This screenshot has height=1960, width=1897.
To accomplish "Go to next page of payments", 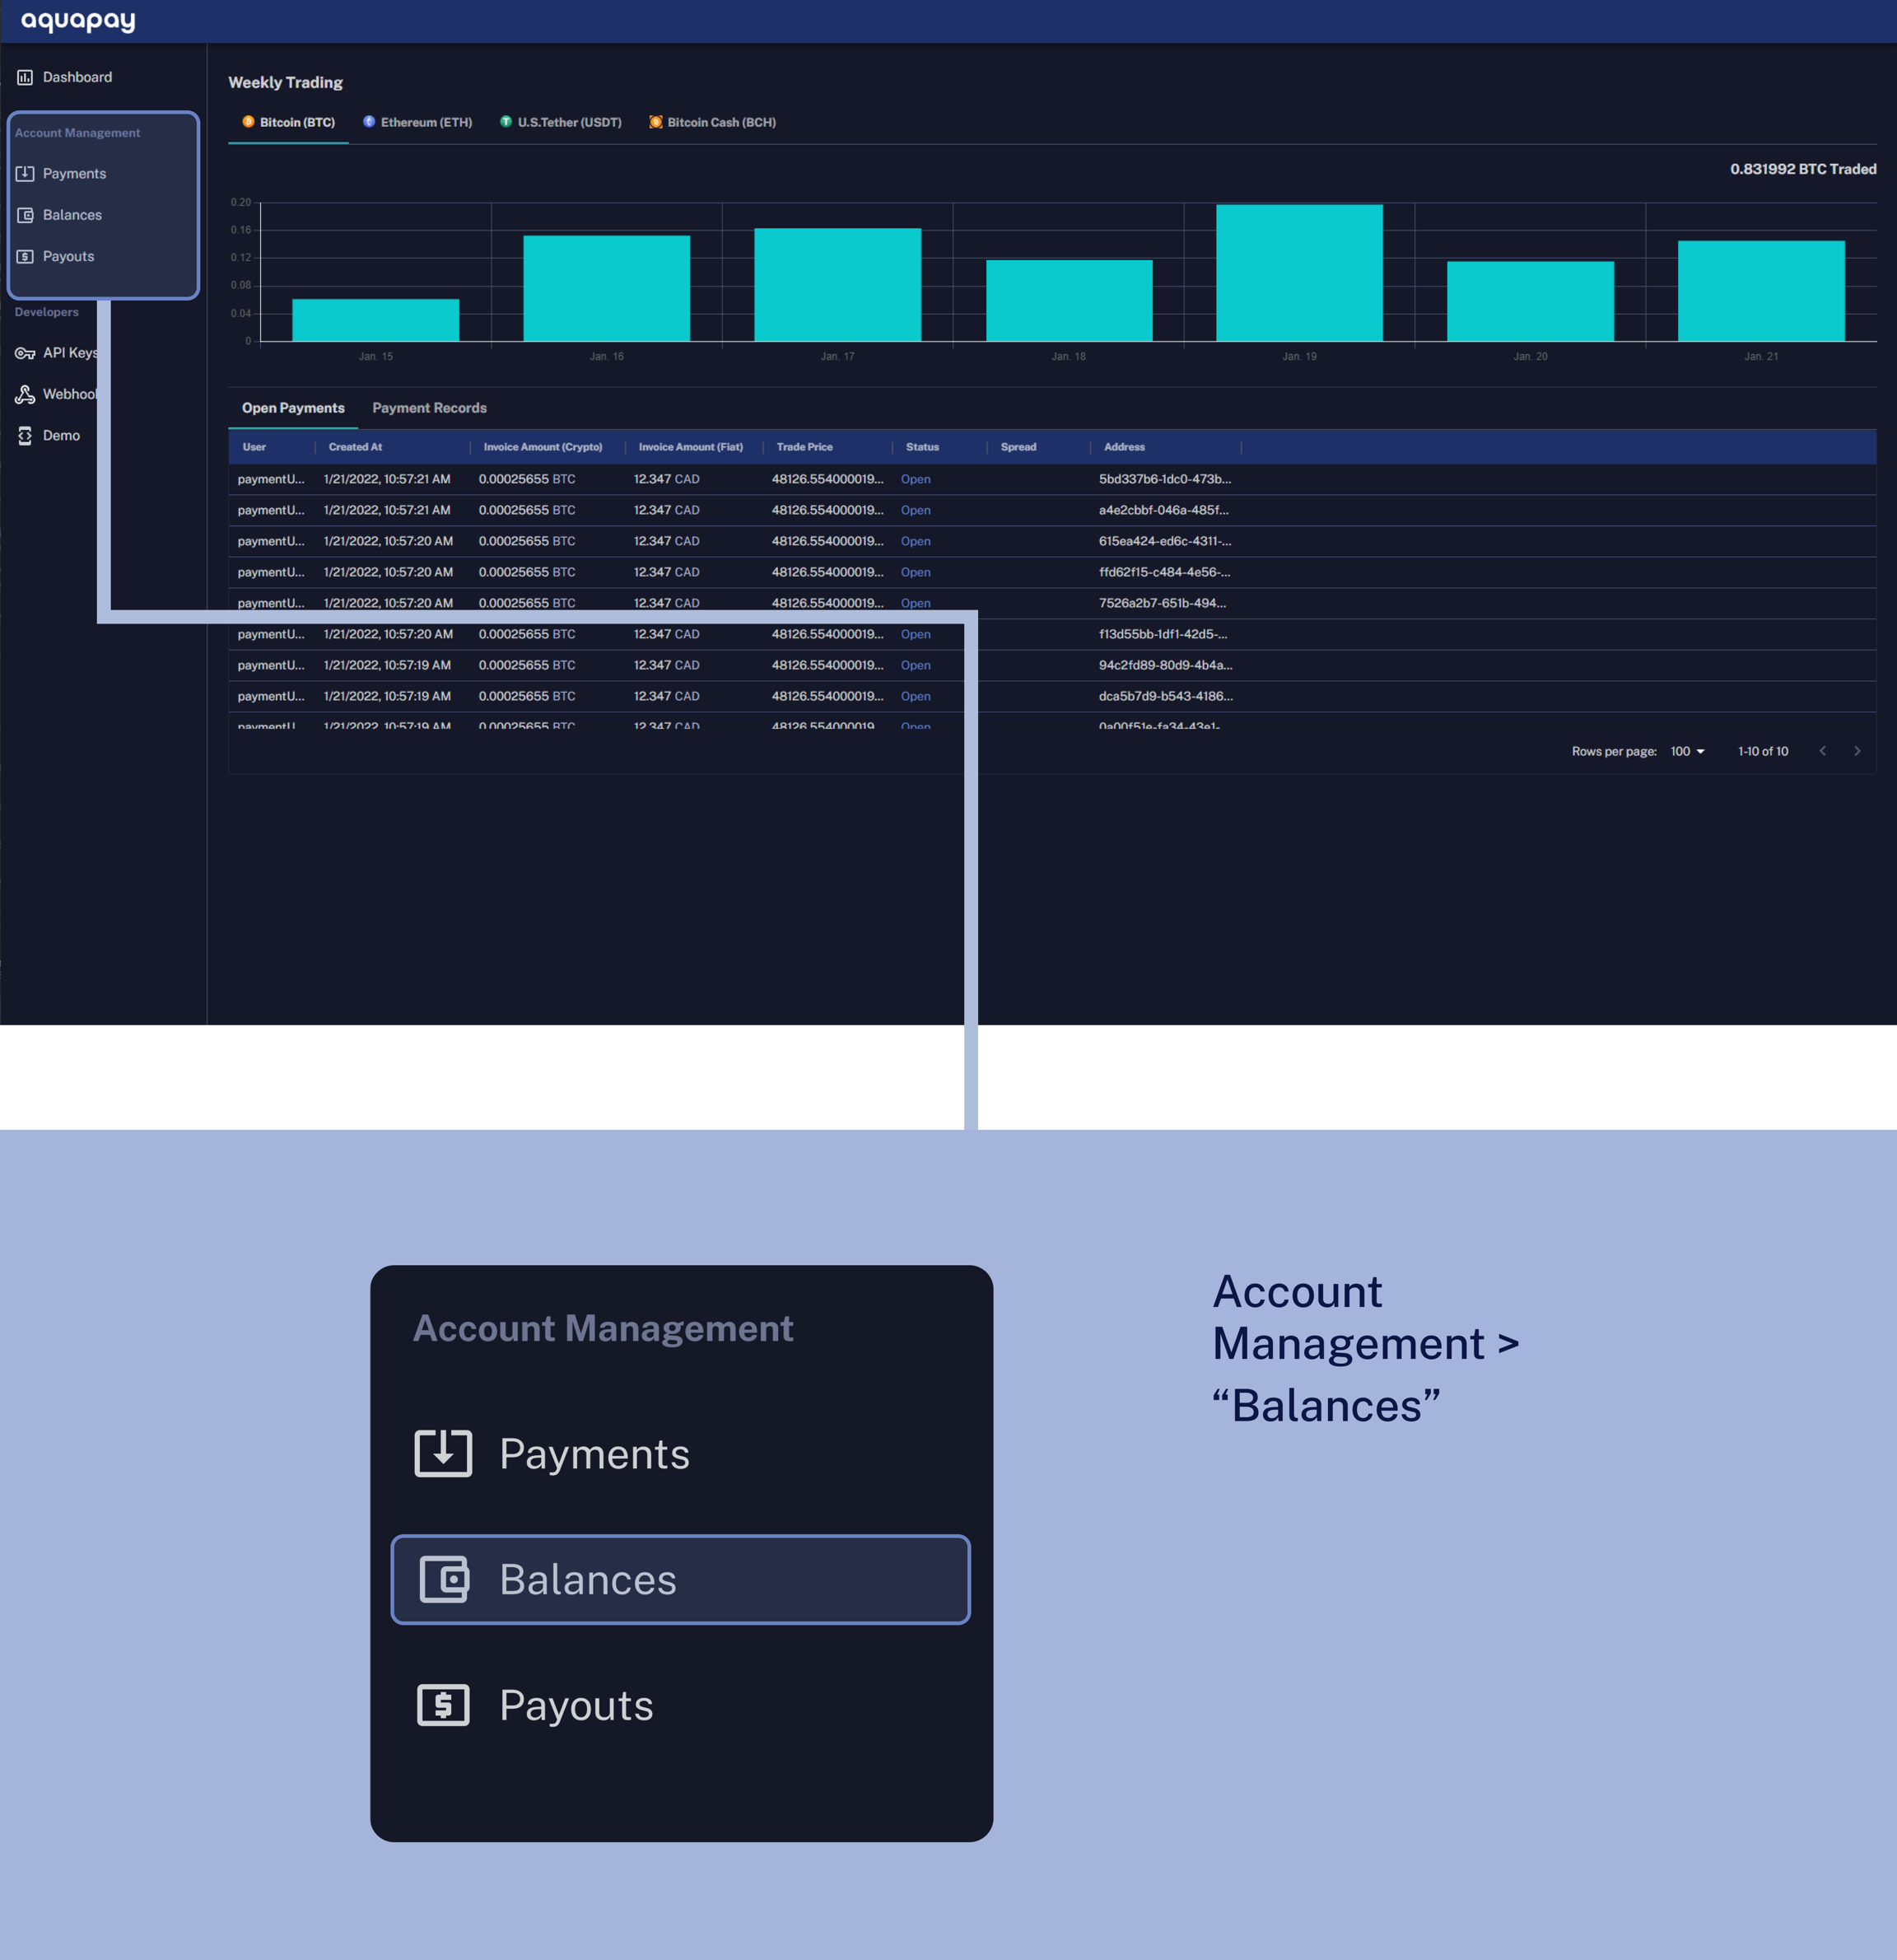I will coord(1857,751).
